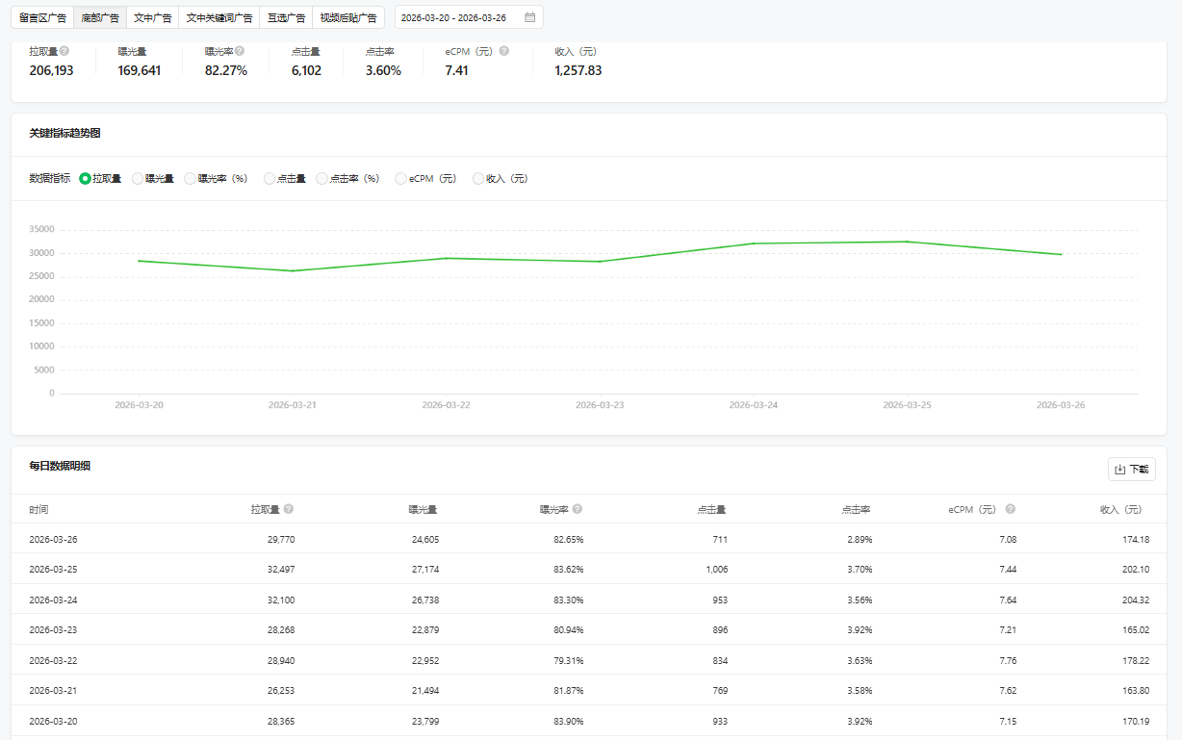Choose the 点击量 metric radio button
The width and height of the screenshot is (1182, 740).
tap(270, 178)
